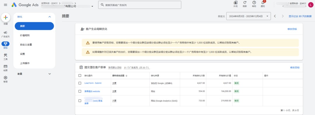This screenshot has width=315, height=115.
Task: Click the 转化操作 column header
Action: coord(88,76)
